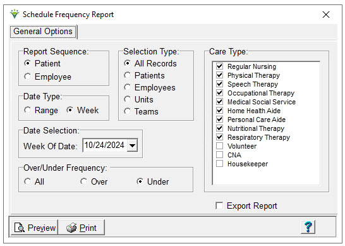Choose the Range date type
This screenshot has height=246, width=345.
click(28, 110)
